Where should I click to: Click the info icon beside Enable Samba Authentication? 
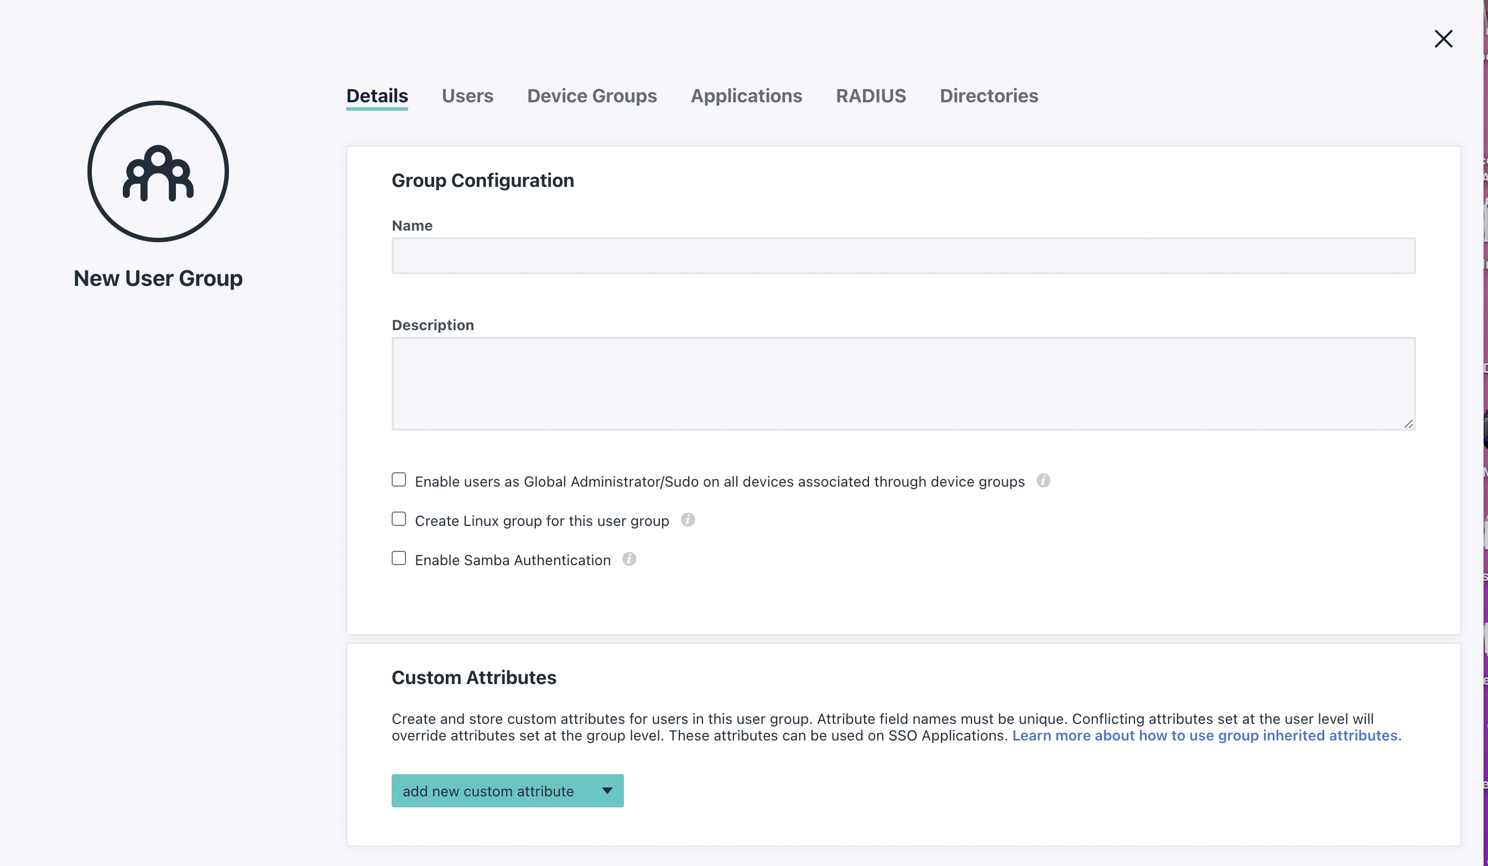(x=629, y=560)
